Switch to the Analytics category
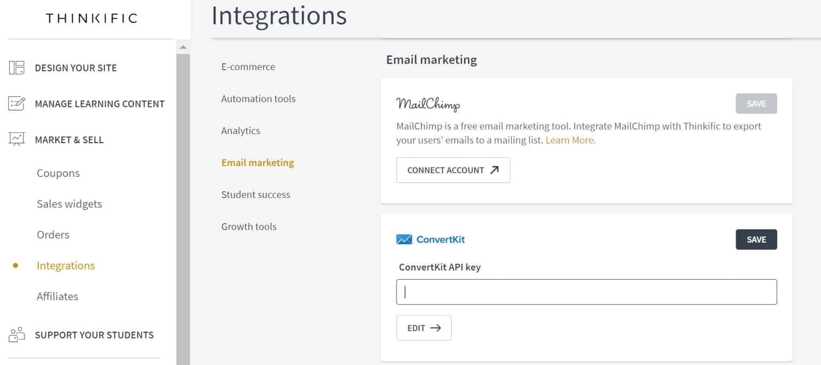821x365 pixels. (241, 131)
